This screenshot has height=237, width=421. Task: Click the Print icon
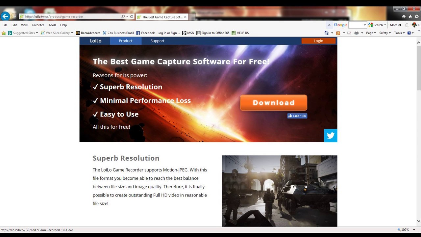356,33
